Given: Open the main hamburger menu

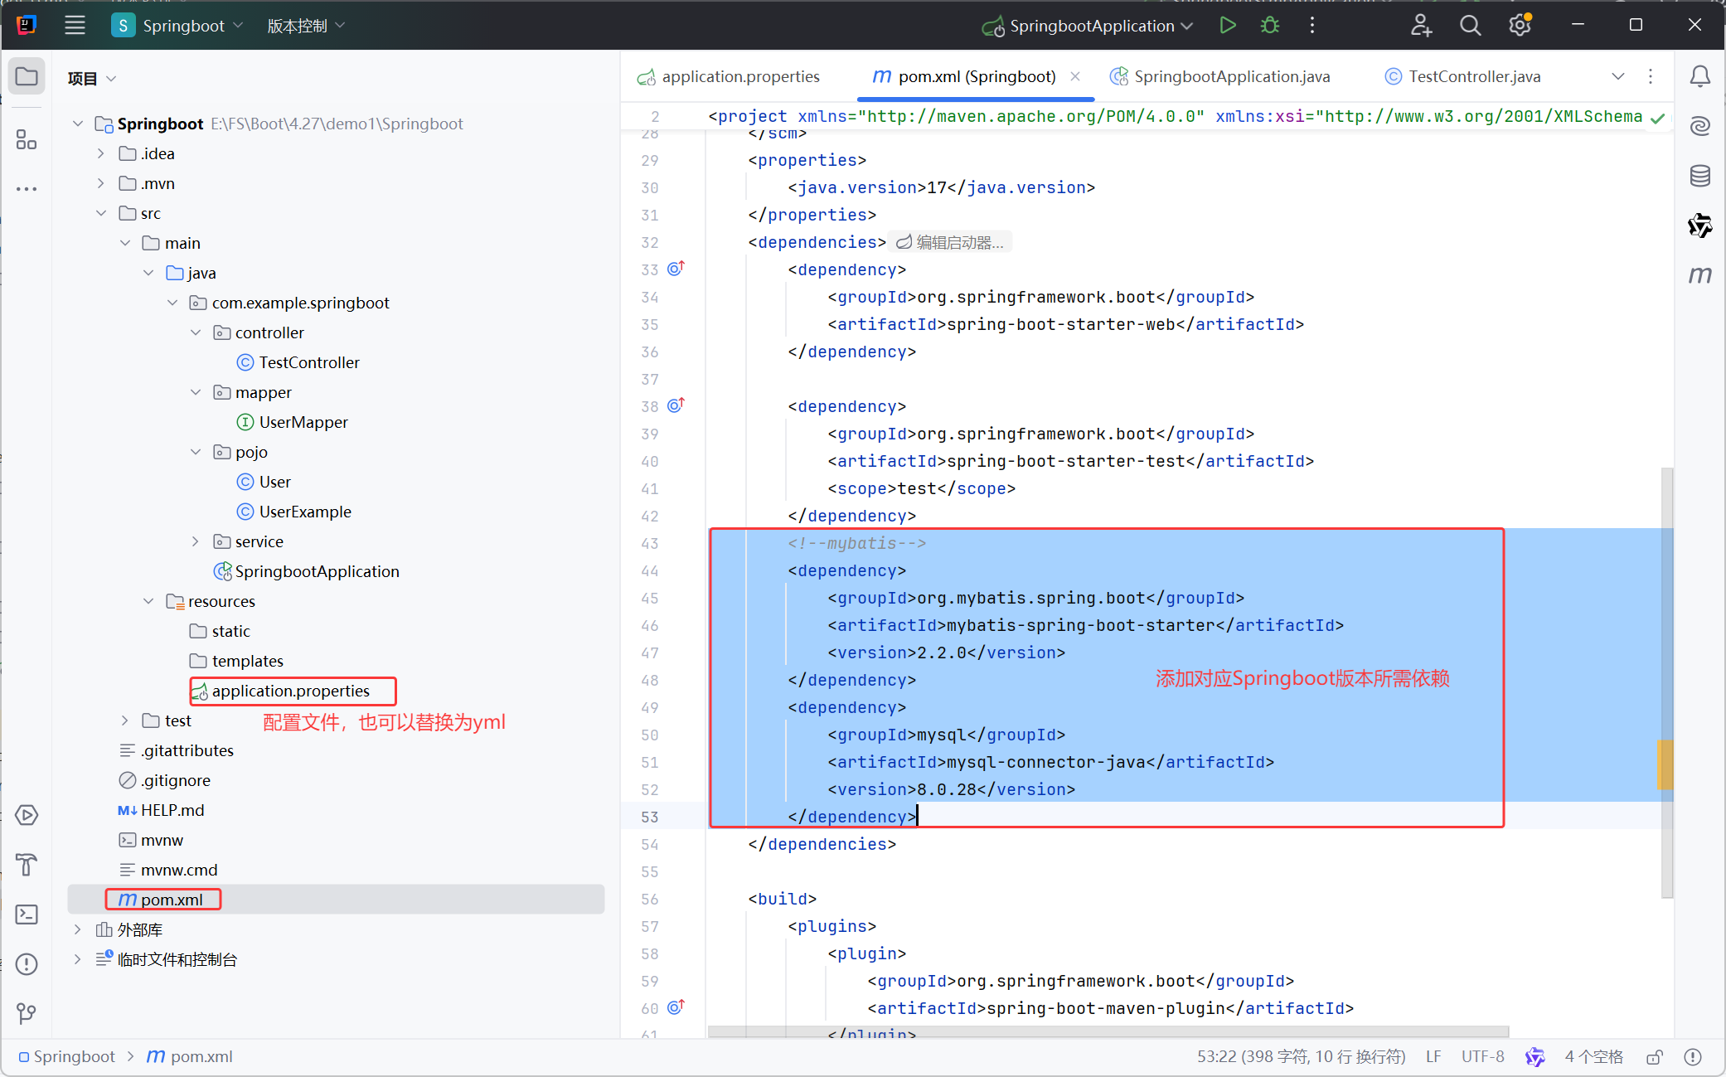Looking at the screenshot, I should coord(75,25).
